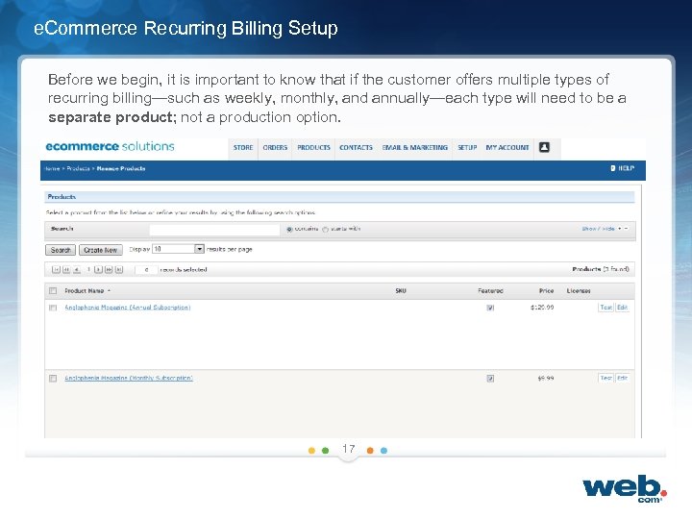
Task: Go to last page of results
Action: pos(119,270)
